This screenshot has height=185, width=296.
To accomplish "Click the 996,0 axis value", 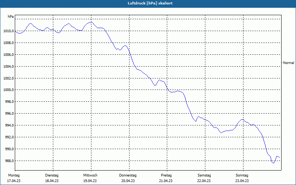I will [x=10, y=114].
